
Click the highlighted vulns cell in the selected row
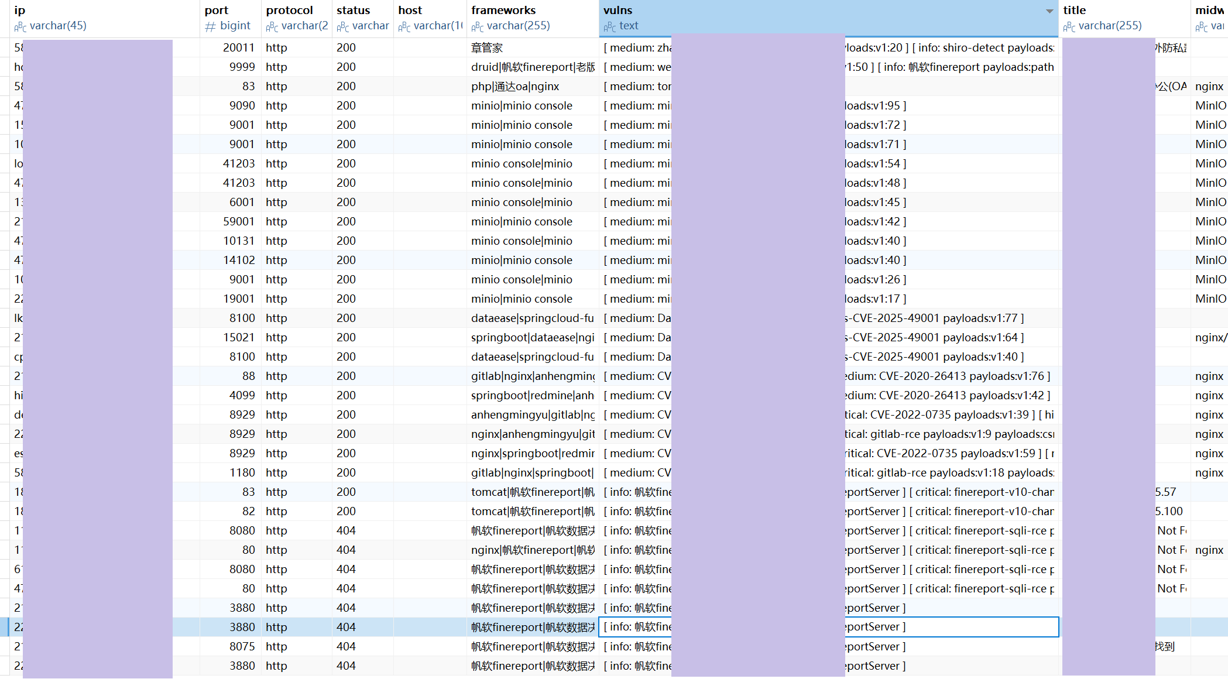click(829, 627)
